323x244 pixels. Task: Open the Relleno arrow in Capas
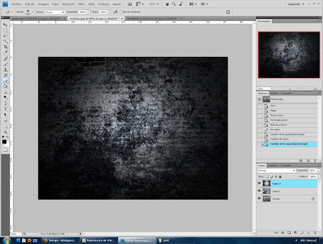tap(319, 176)
